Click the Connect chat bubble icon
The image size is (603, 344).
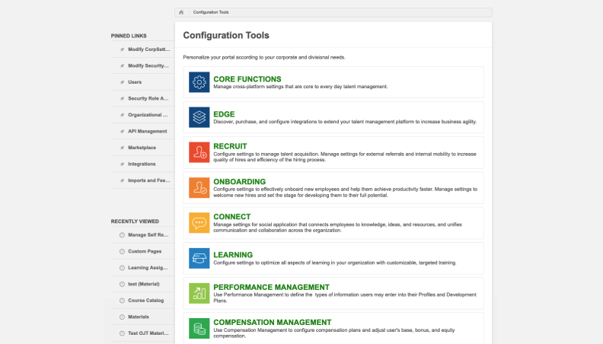(x=199, y=223)
